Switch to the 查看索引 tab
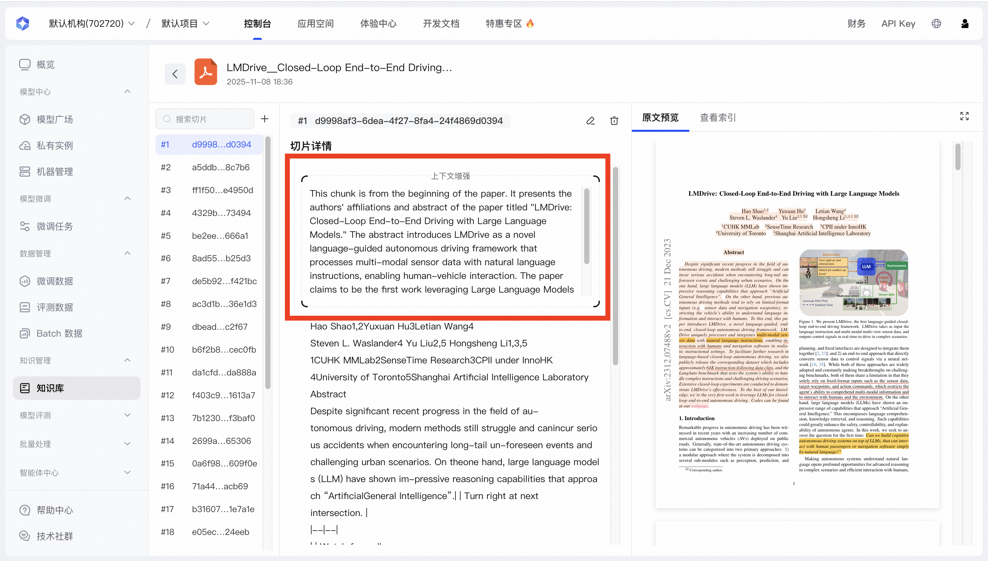Screen dimensions: 988x561 pyautogui.click(x=717, y=117)
